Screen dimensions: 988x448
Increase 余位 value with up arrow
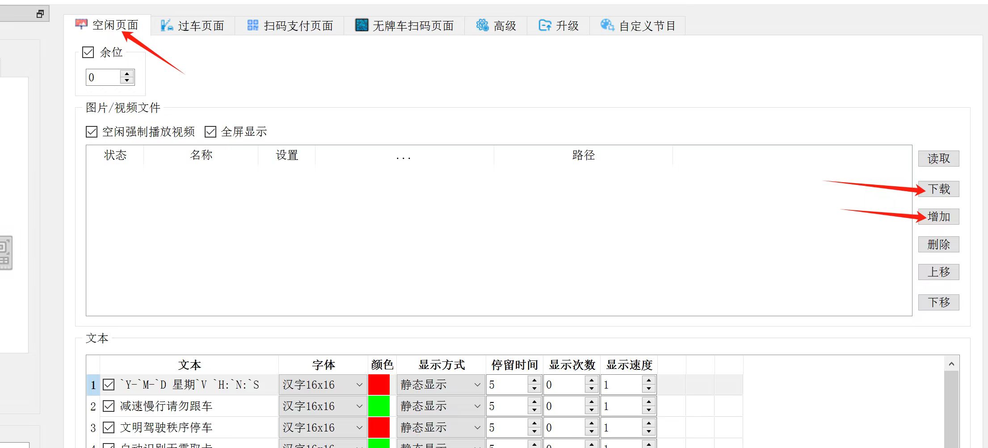pyautogui.click(x=127, y=73)
